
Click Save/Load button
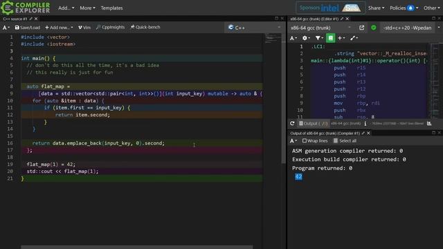point(28,28)
